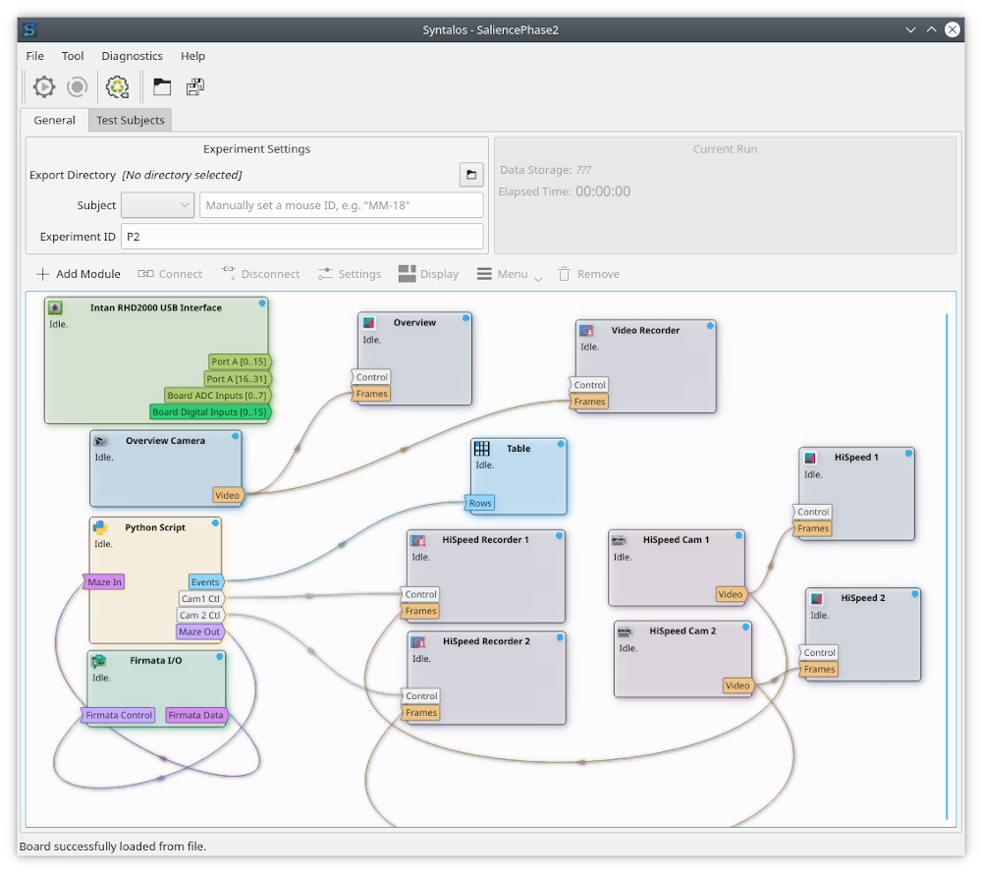982x873 pixels.
Task: Open module Settings from the toolbar
Action: [350, 274]
